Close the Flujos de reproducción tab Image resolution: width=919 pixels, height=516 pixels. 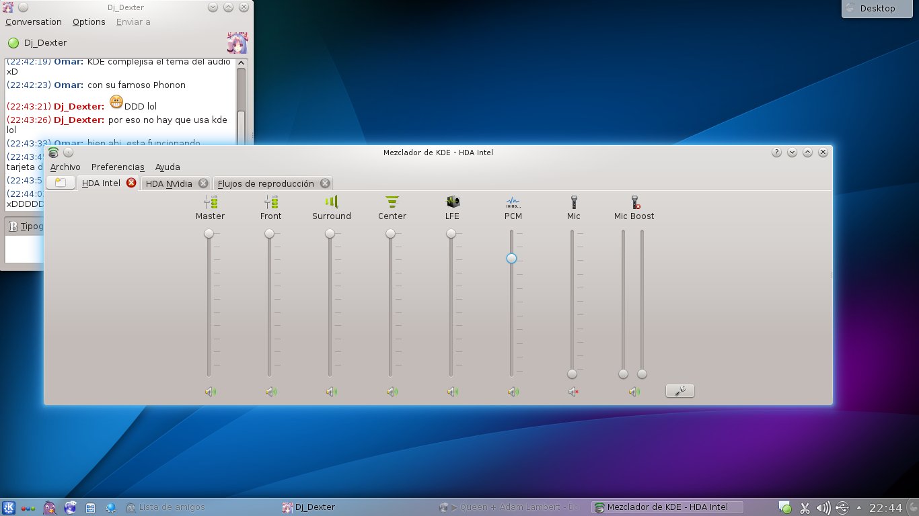tap(325, 183)
